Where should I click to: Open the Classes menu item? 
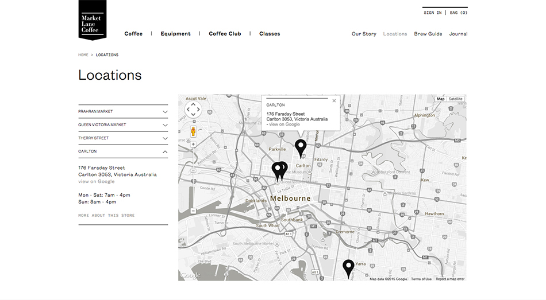[270, 34]
